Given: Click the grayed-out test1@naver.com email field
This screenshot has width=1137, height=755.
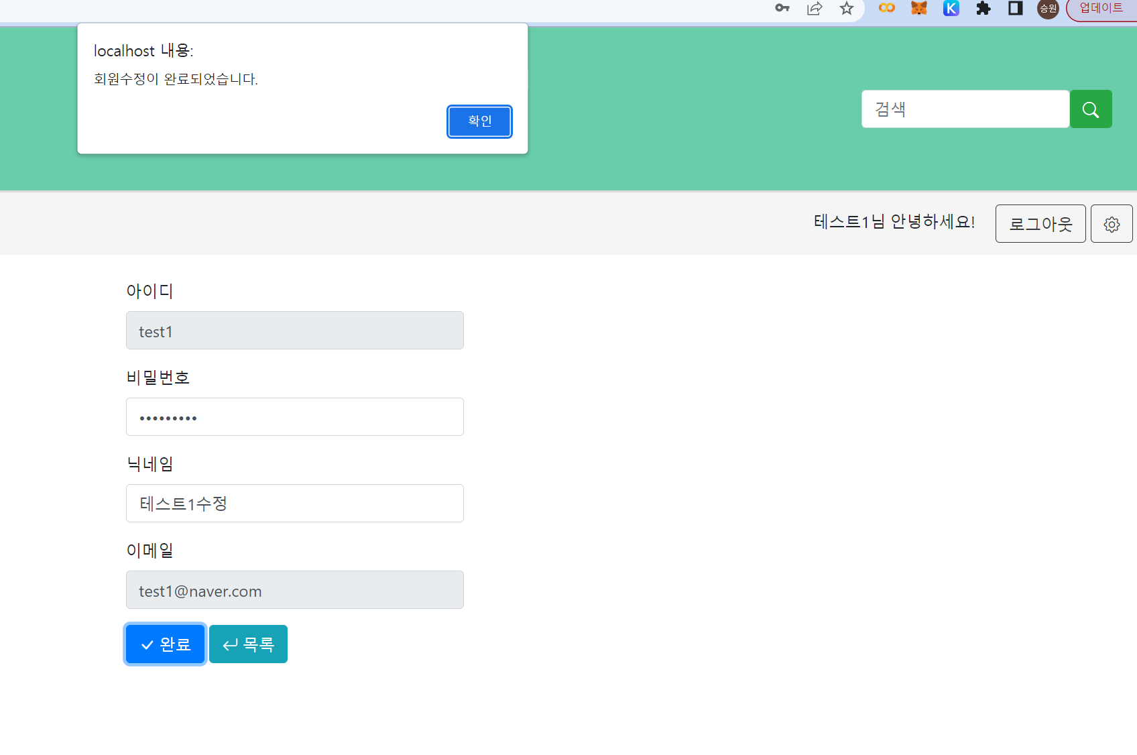Looking at the screenshot, I should coord(294,590).
